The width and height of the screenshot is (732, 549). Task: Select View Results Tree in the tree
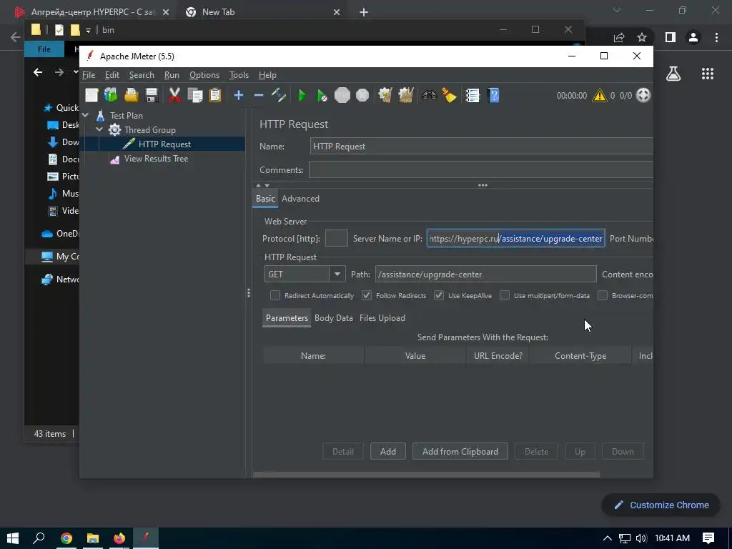click(156, 159)
